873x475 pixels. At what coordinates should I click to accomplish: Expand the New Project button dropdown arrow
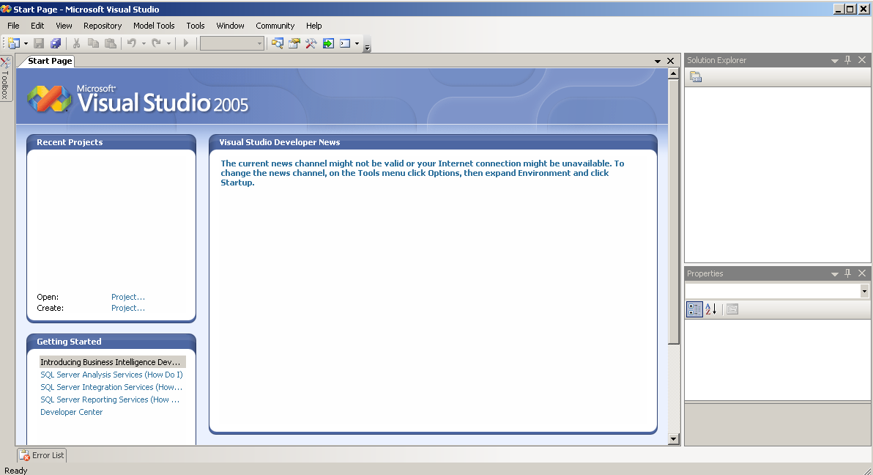26,44
